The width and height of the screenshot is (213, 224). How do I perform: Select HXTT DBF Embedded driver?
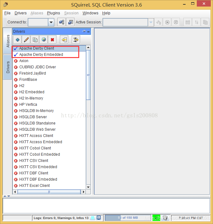pyautogui.click(x=49, y=179)
